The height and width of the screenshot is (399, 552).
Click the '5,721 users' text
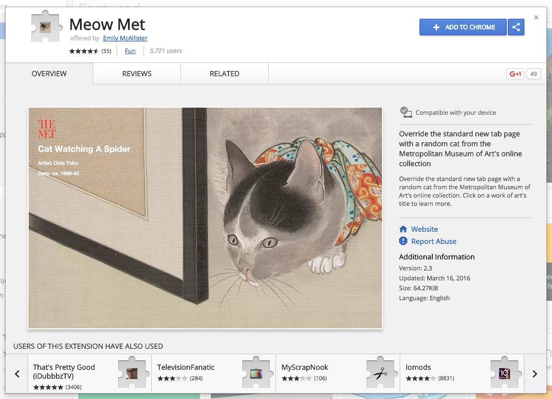click(x=166, y=51)
